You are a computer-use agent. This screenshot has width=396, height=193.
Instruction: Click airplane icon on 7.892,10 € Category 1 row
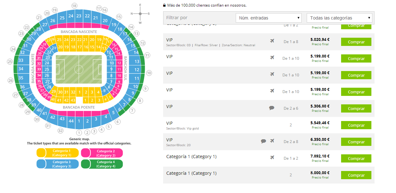click(x=272, y=157)
